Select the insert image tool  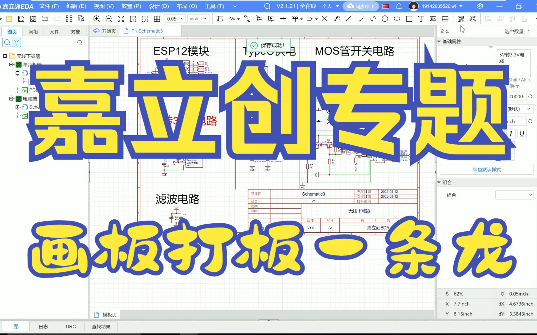433,19
